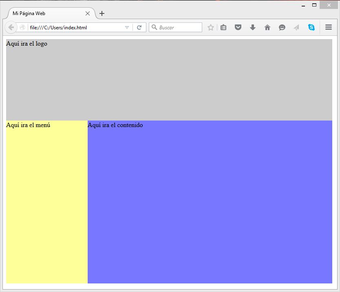Reload the current page

tap(139, 27)
